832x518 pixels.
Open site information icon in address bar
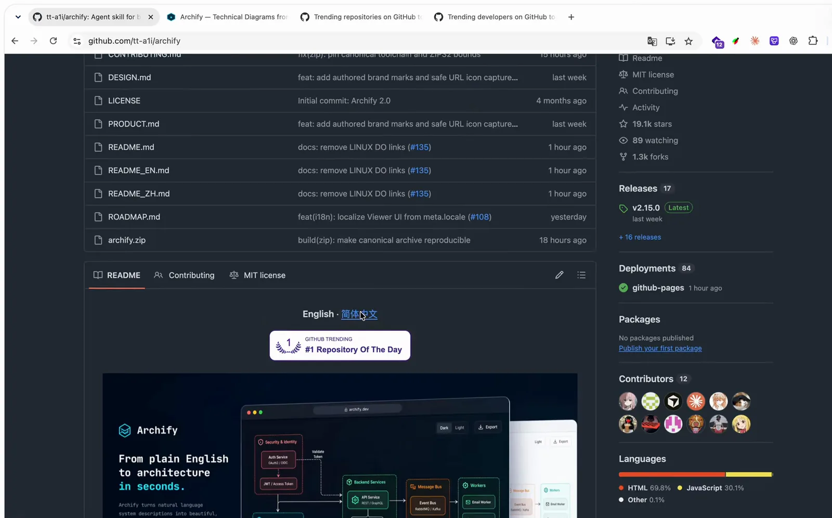coord(76,41)
